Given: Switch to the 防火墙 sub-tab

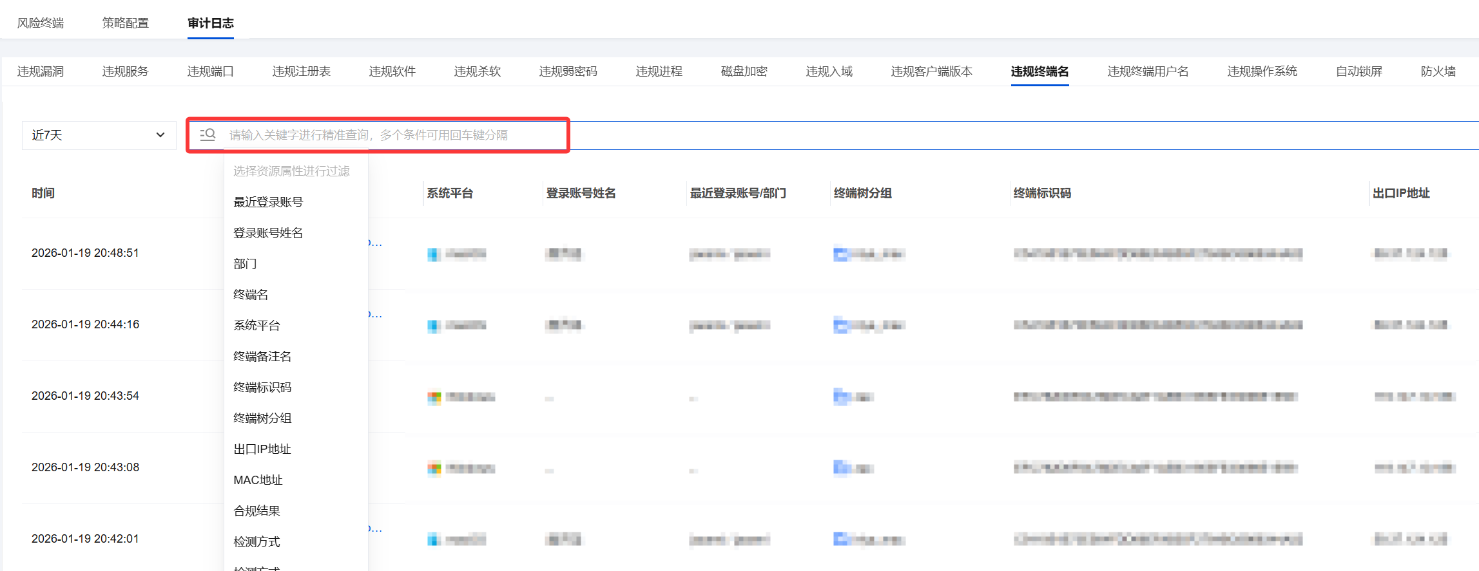Looking at the screenshot, I should point(1438,71).
